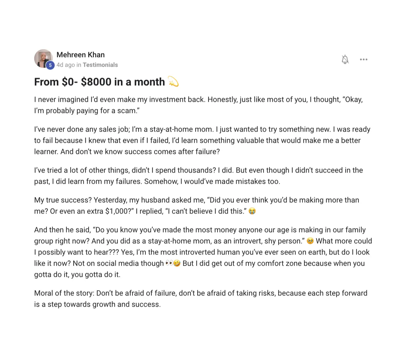Image resolution: width=401 pixels, height=356 pixels.
Task: Open the three-dot more options menu
Action: click(363, 59)
